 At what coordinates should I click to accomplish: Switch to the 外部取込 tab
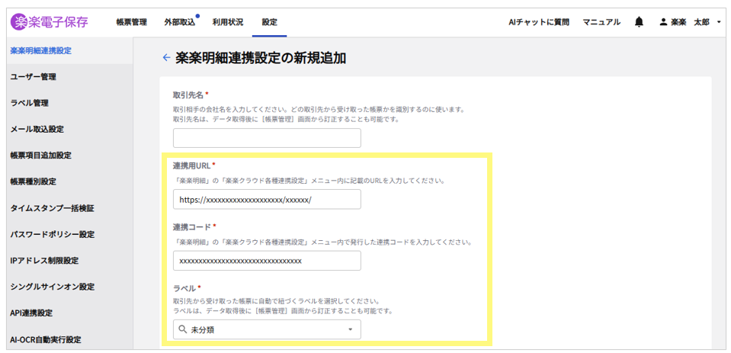tap(179, 22)
